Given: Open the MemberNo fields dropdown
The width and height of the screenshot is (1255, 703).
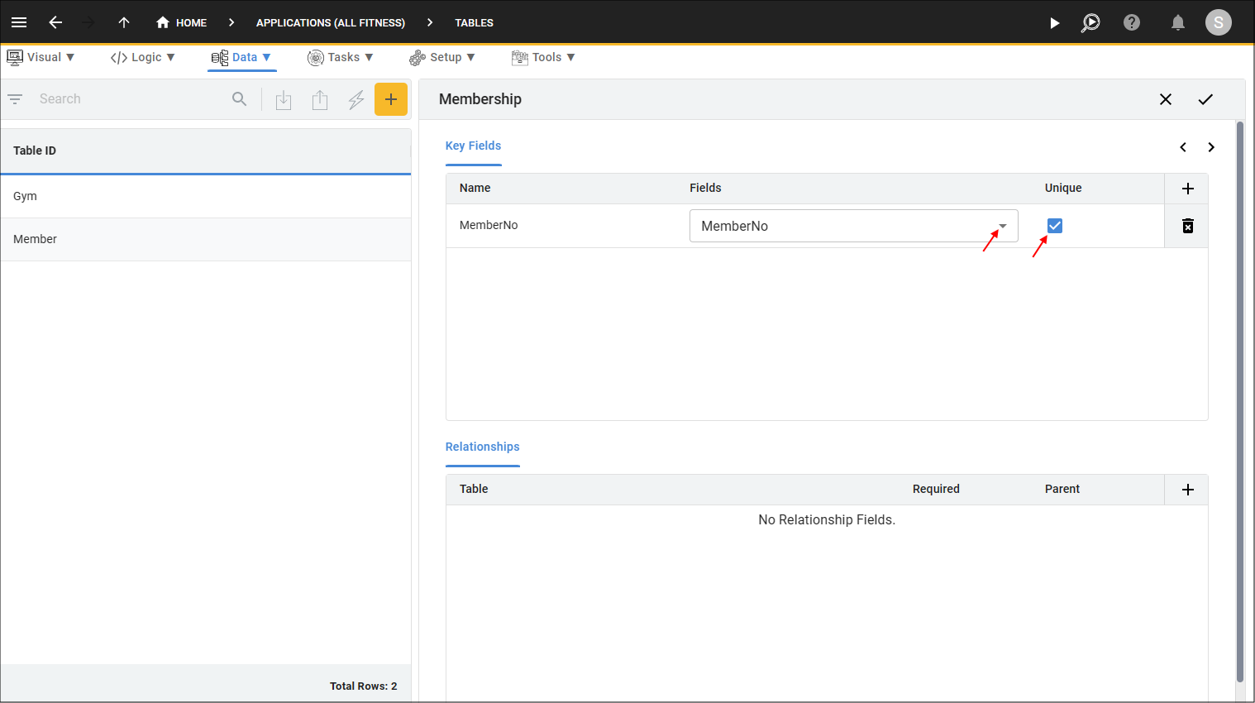Looking at the screenshot, I should tap(854, 226).
